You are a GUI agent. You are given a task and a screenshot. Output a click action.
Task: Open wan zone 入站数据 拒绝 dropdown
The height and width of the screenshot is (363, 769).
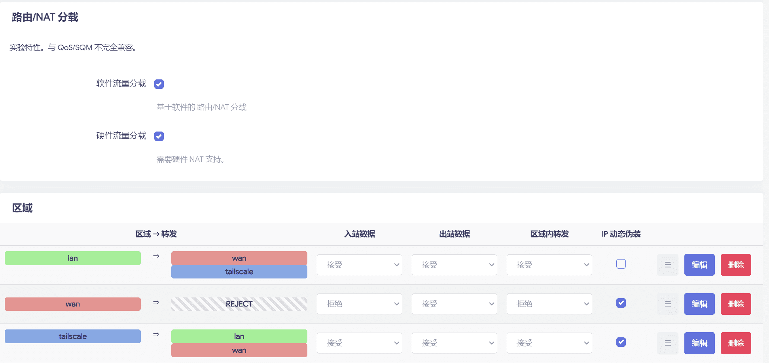point(359,304)
